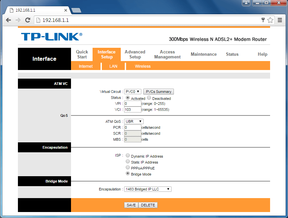Switch to the Interface Setup tab
The height and width of the screenshot is (218, 288).
coord(107,54)
